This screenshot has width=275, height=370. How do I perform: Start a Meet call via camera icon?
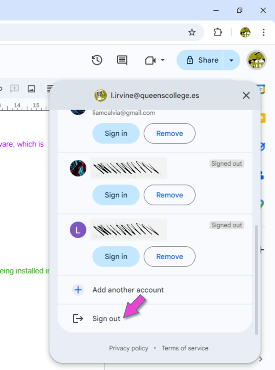click(150, 60)
